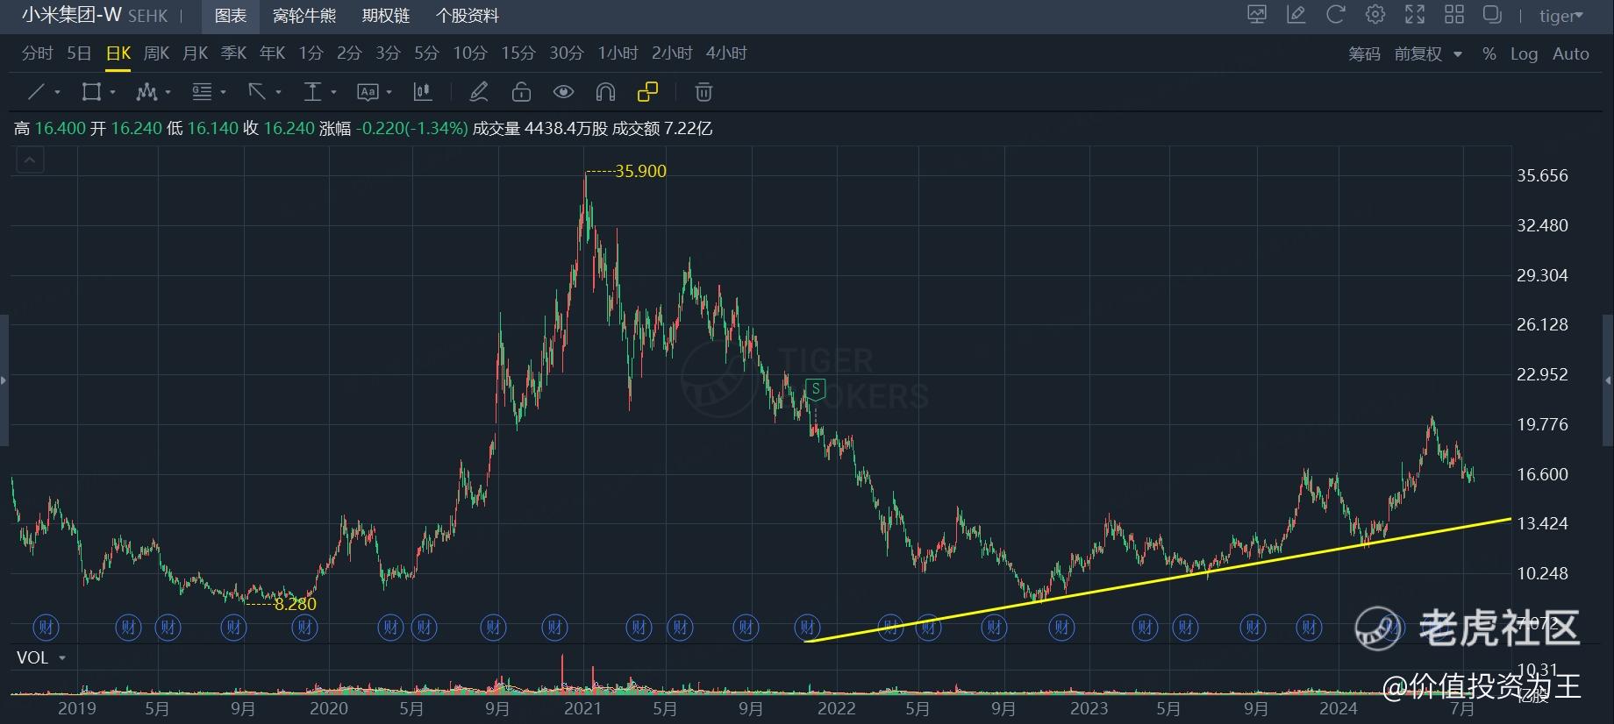Viewport: 1614px width, 724px height.
Task: Expand the right side panel handle
Action: coord(1609,380)
